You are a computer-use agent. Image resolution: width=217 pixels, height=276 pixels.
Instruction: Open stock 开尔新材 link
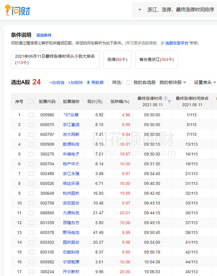click(x=71, y=272)
